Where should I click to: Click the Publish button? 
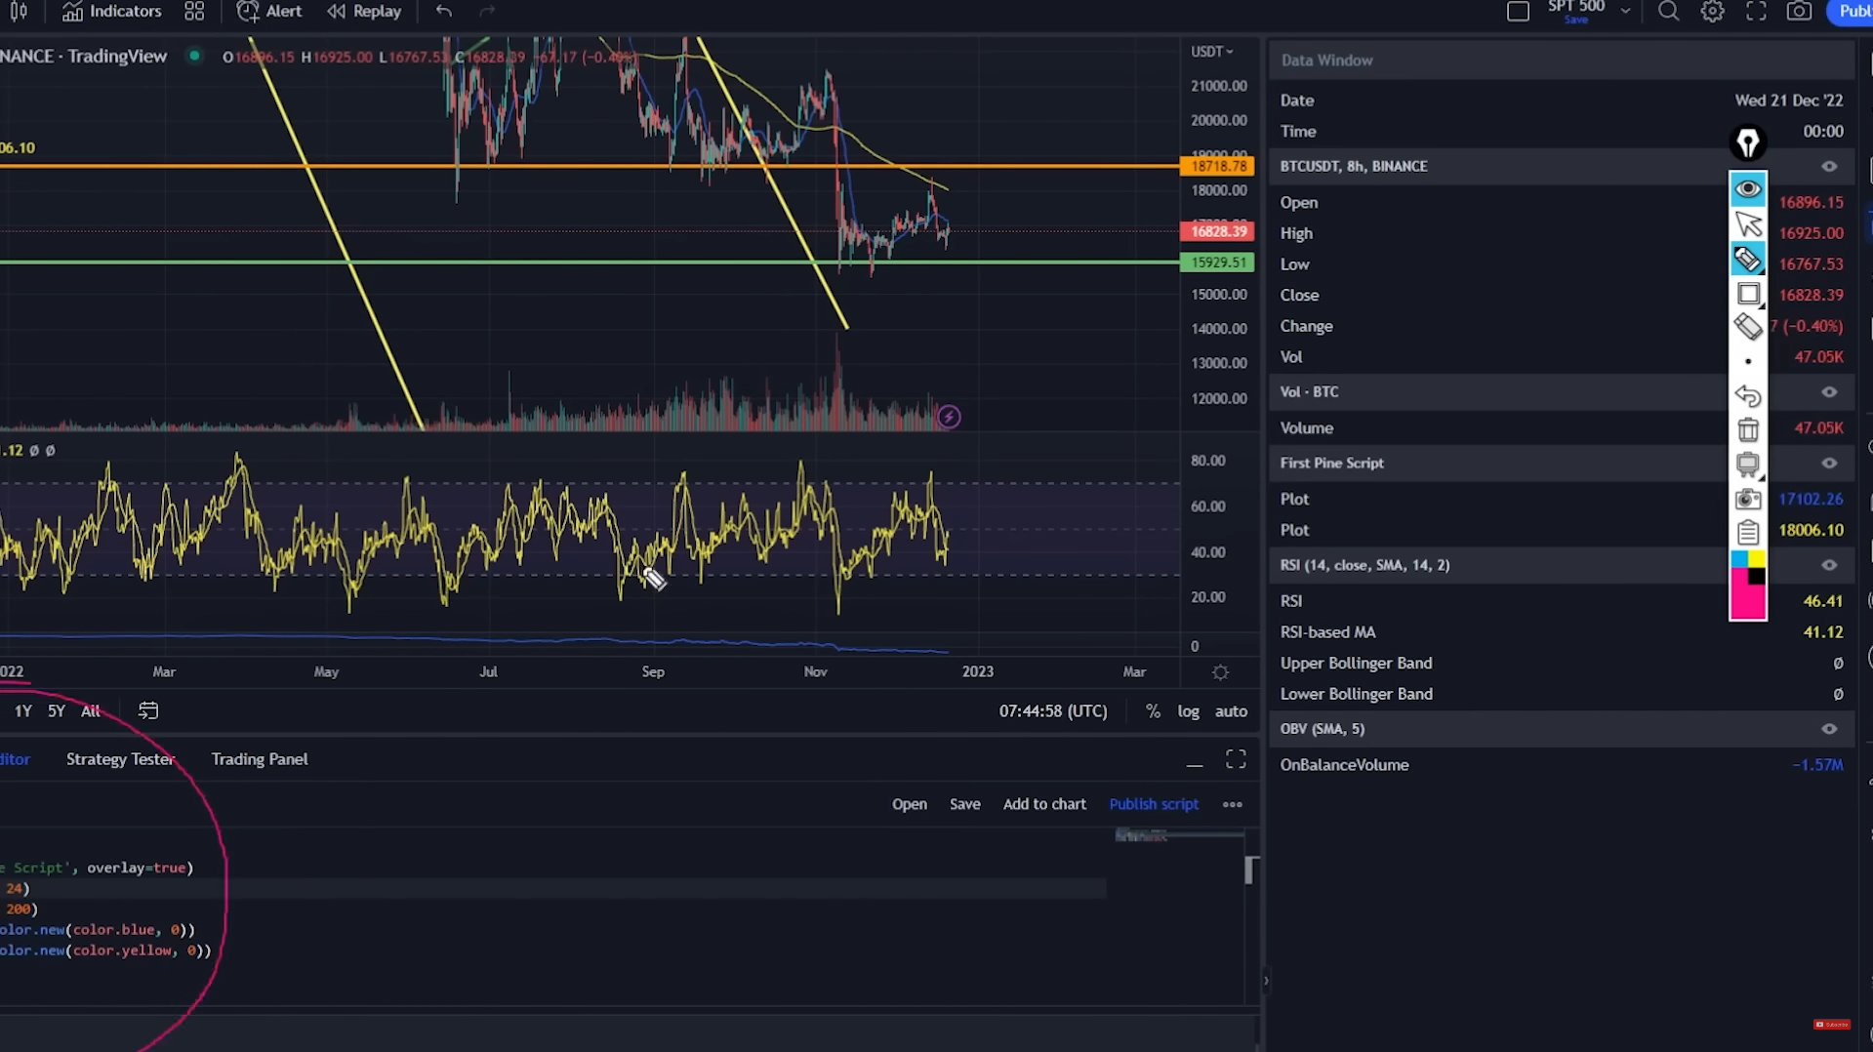(x=1853, y=12)
